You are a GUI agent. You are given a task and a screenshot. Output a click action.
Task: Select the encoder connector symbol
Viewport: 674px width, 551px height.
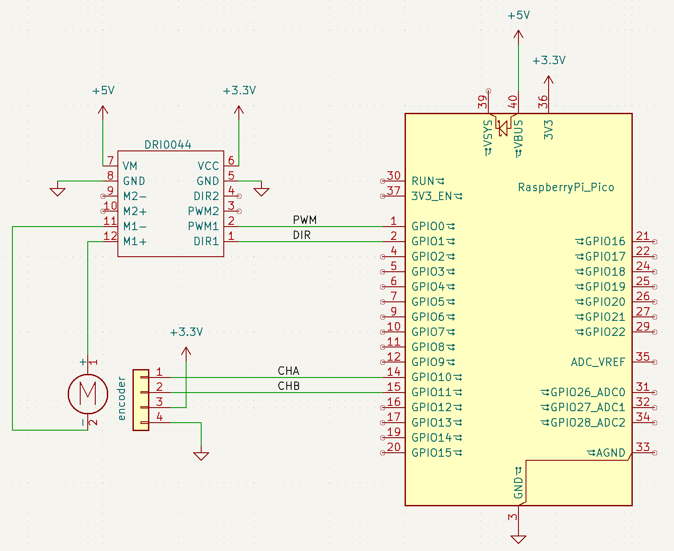[x=141, y=398]
